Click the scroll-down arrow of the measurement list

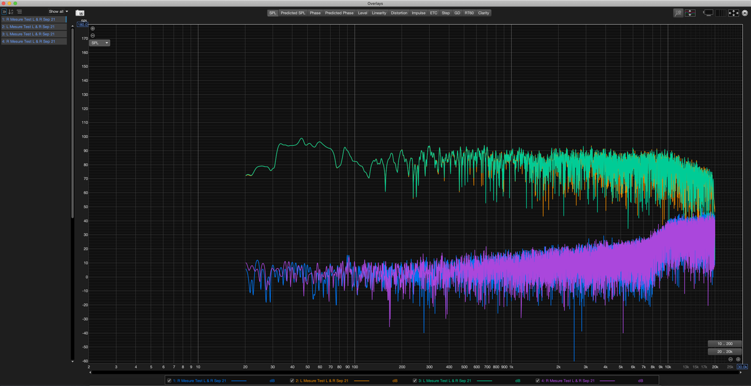point(73,361)
